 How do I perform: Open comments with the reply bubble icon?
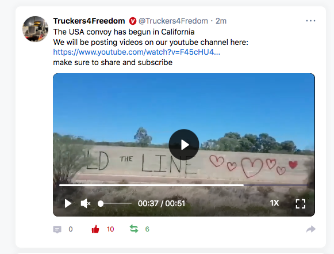(x=57, y=229)
